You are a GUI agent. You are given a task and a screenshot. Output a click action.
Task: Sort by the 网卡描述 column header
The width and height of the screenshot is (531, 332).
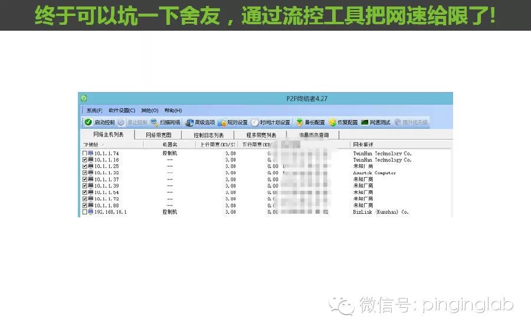[x=401, y=145]
